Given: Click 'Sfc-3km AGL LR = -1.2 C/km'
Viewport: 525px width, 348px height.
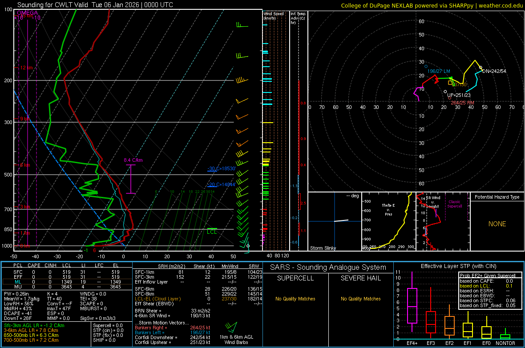Looking at the screenshot, I should point(34,325).
